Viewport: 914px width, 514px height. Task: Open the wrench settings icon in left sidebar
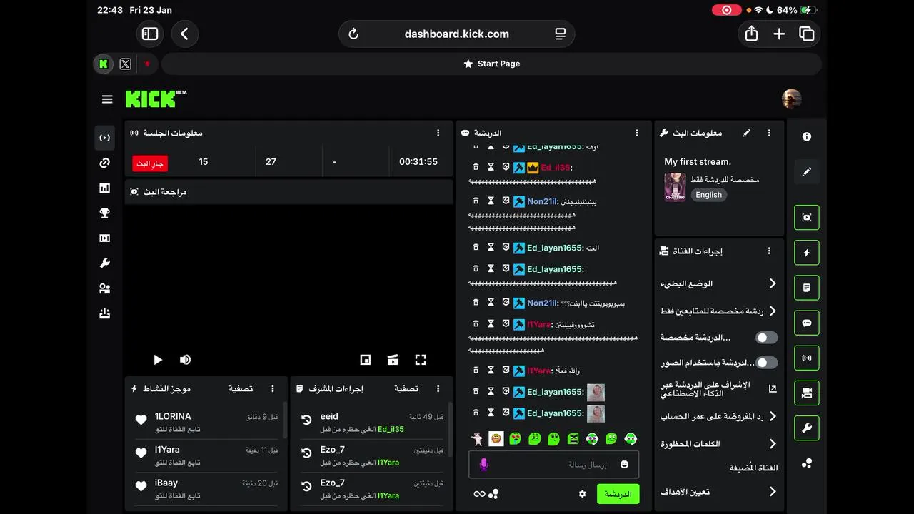click(x=105, y=263)
